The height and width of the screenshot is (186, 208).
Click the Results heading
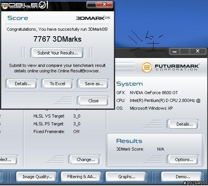coord(129,141)
